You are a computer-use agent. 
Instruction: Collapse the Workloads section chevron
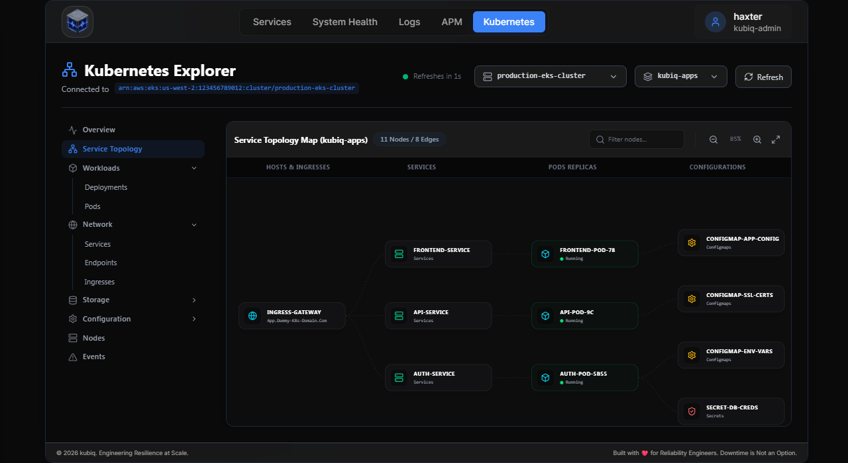(194, 168)
